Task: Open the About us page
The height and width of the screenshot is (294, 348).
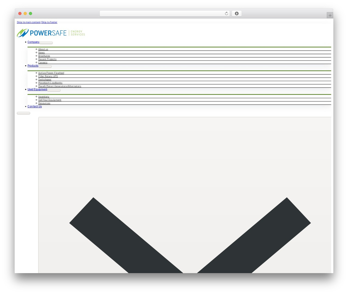Action: click(43, 49)
